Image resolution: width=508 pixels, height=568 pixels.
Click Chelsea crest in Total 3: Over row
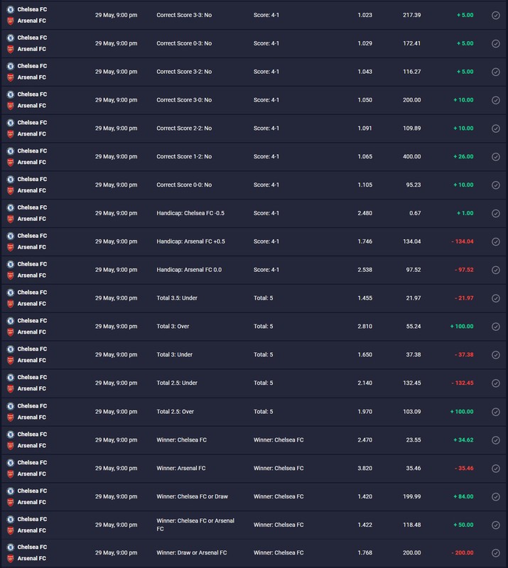11,321
